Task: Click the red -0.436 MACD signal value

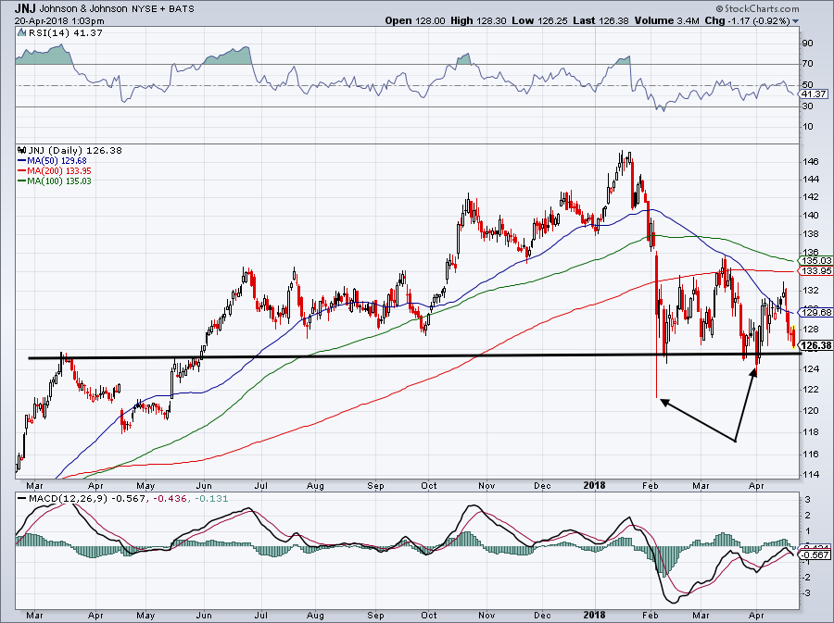Action: [170, 499]
